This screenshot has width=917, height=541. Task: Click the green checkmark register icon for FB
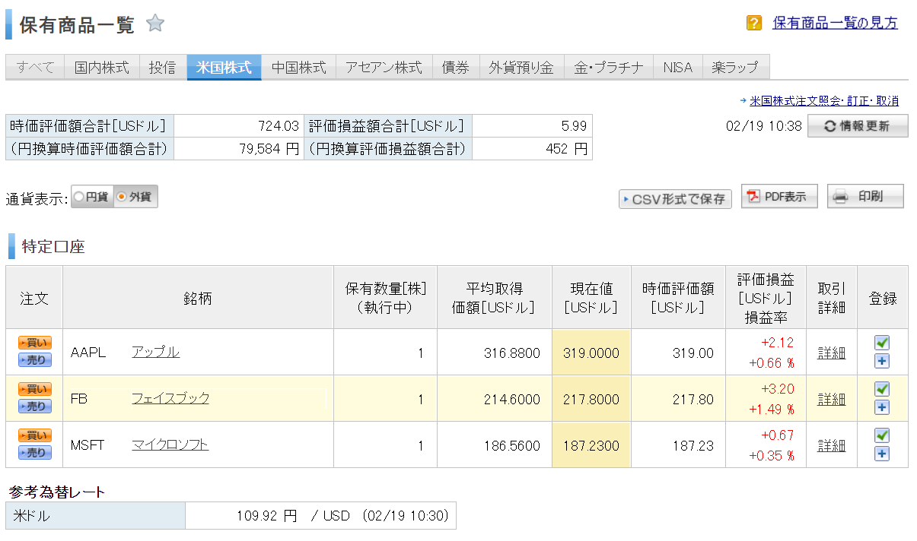click(x=882, y=389)
